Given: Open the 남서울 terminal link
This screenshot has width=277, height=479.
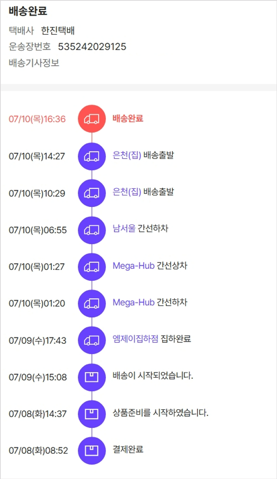Looking at the screenshot, I should [x=124, y=229].
